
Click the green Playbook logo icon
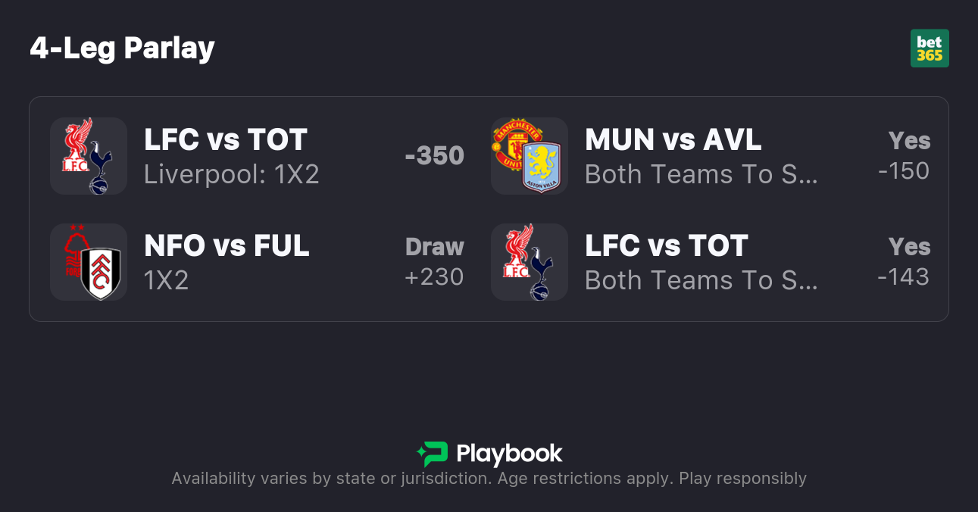tap(432, 454)
